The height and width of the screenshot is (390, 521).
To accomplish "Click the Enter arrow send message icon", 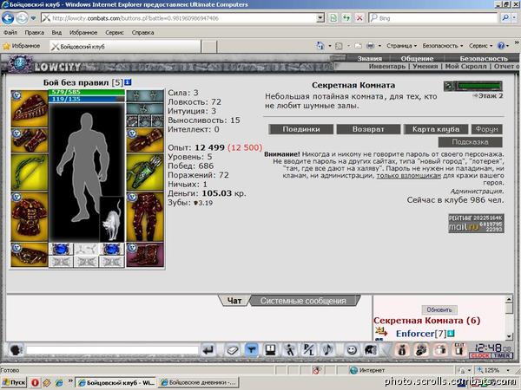I will (208, 350).
